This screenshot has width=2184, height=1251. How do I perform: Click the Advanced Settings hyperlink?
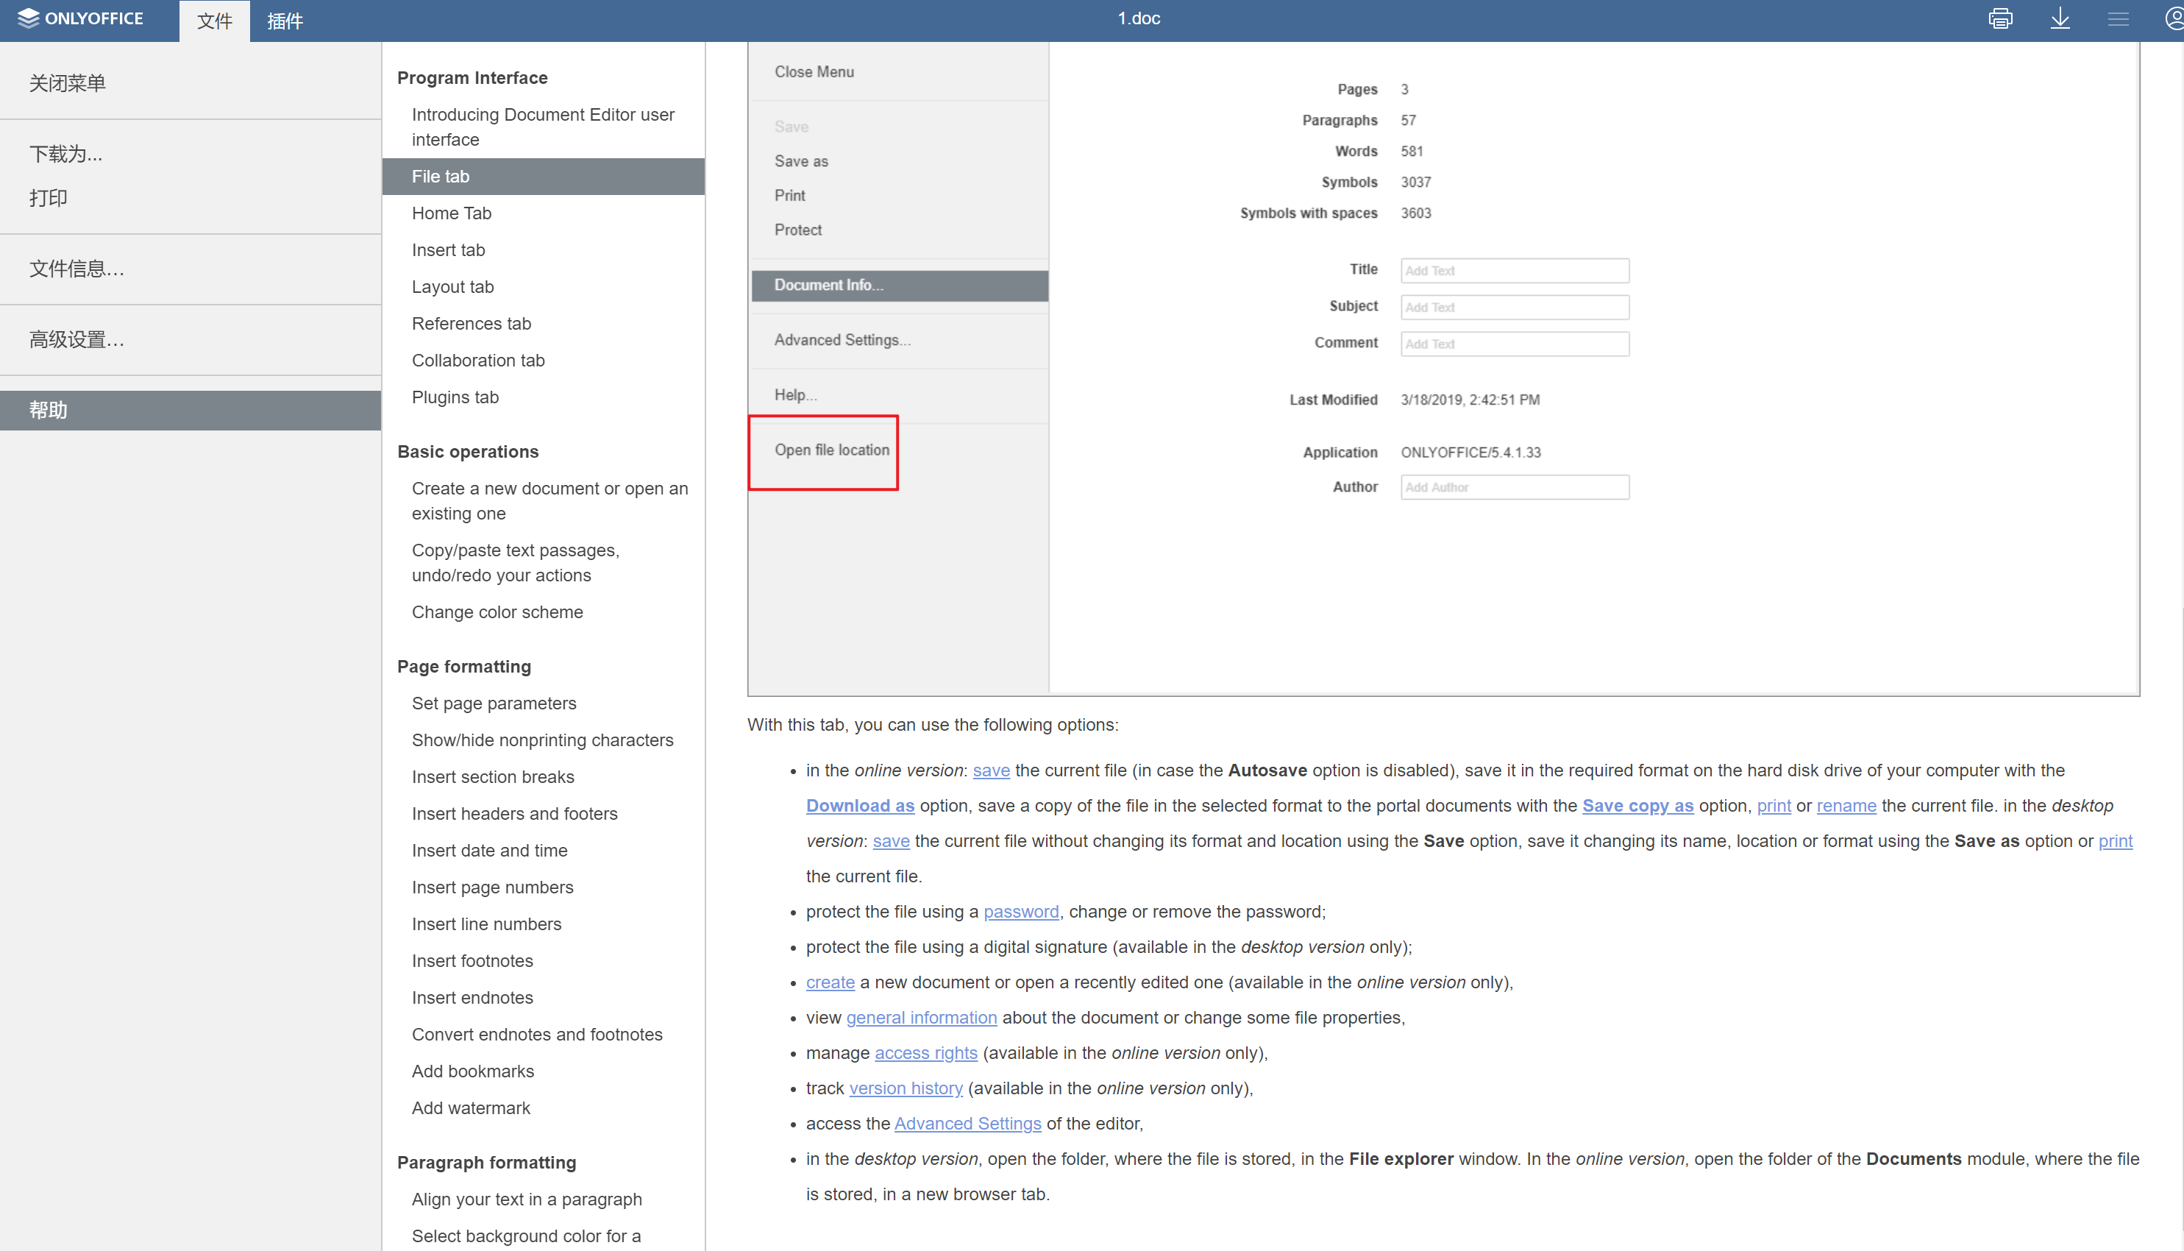click(967, 1123)
